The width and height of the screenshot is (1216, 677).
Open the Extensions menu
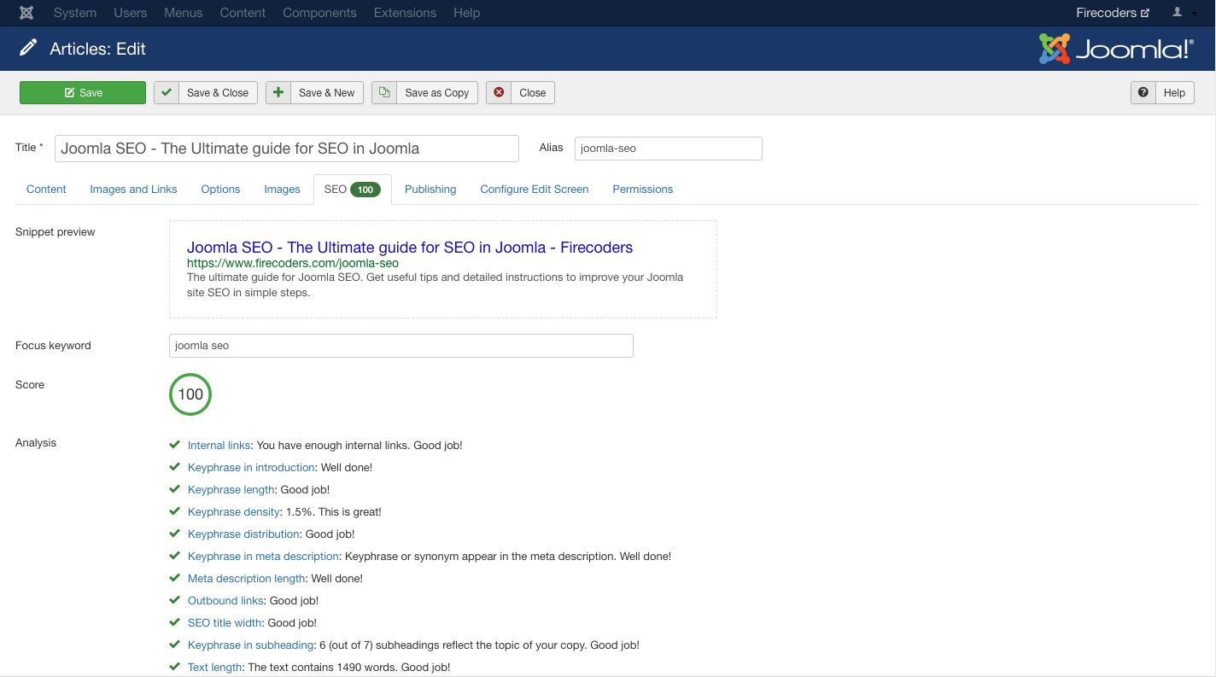(405, 13)
